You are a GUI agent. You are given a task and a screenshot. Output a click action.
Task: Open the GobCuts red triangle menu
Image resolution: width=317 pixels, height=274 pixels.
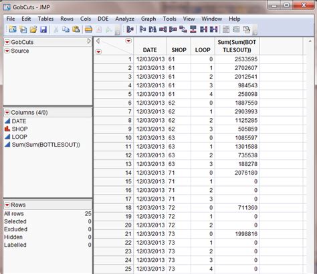7,42
